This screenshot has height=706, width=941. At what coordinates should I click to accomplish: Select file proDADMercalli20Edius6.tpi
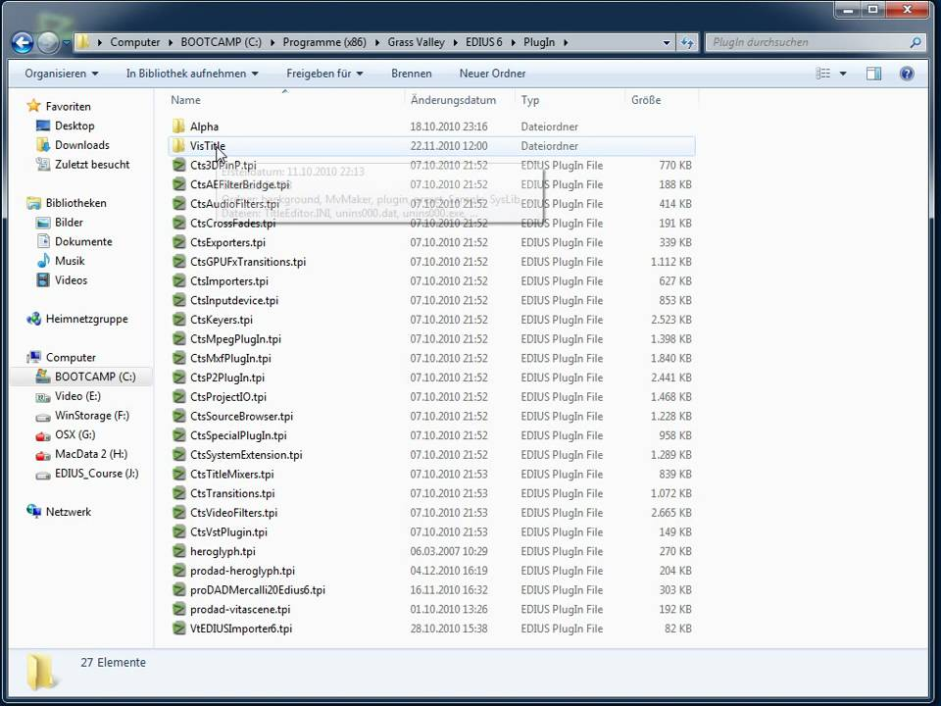point(258,590)
